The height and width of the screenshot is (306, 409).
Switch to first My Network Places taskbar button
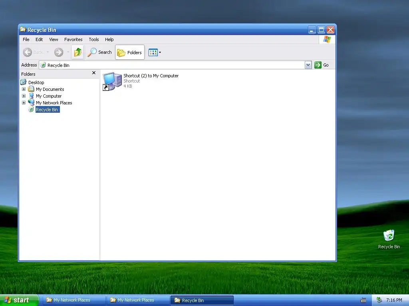(74, 300)
